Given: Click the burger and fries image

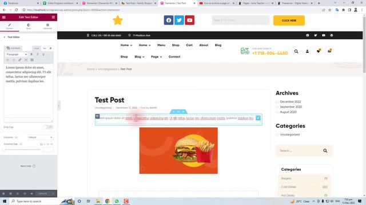Looking at the screenshot, I should pos(178,150).
